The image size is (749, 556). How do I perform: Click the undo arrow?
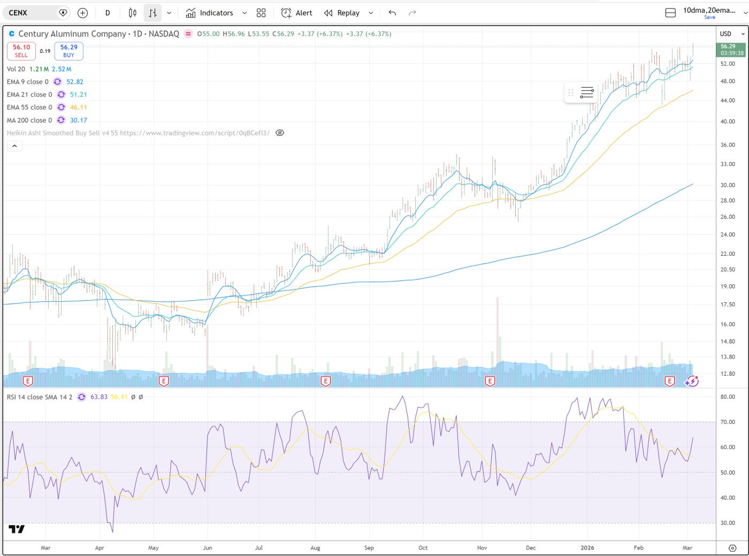392,13
